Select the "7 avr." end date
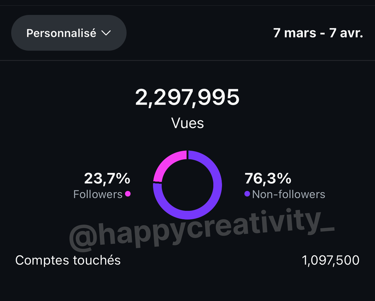 pyautogui.click(x=346, y=33)
